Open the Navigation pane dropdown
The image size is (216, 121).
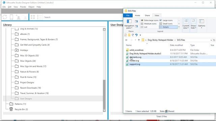[x=129, y=24]
